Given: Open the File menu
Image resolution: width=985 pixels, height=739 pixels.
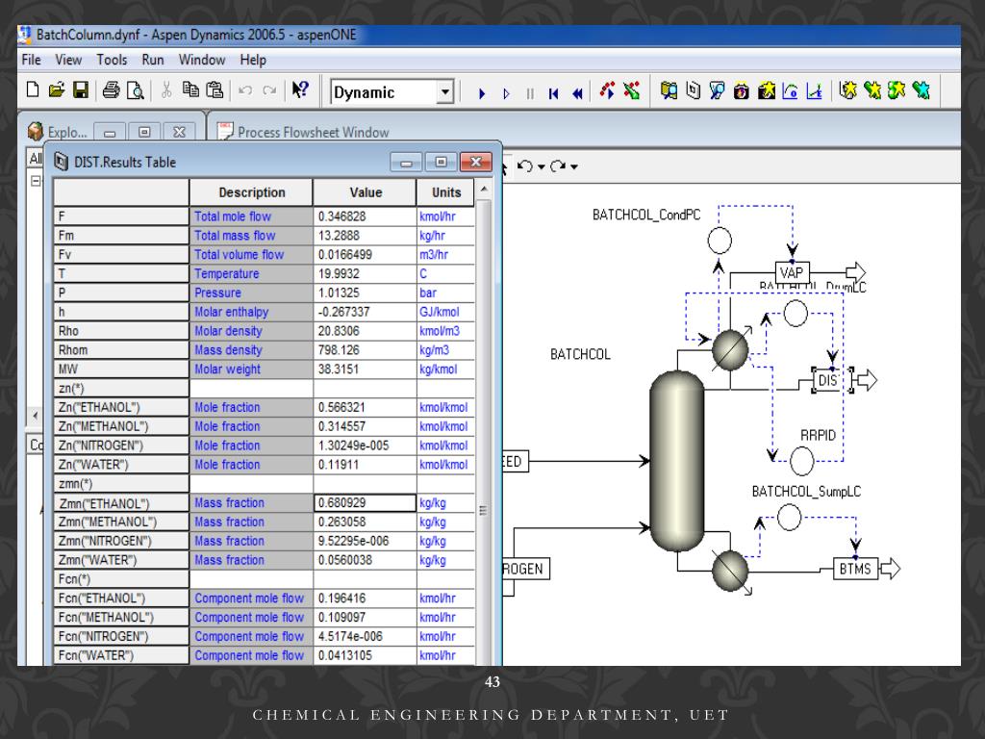Looking at the screenshot, I should click(x=32, y=60).
